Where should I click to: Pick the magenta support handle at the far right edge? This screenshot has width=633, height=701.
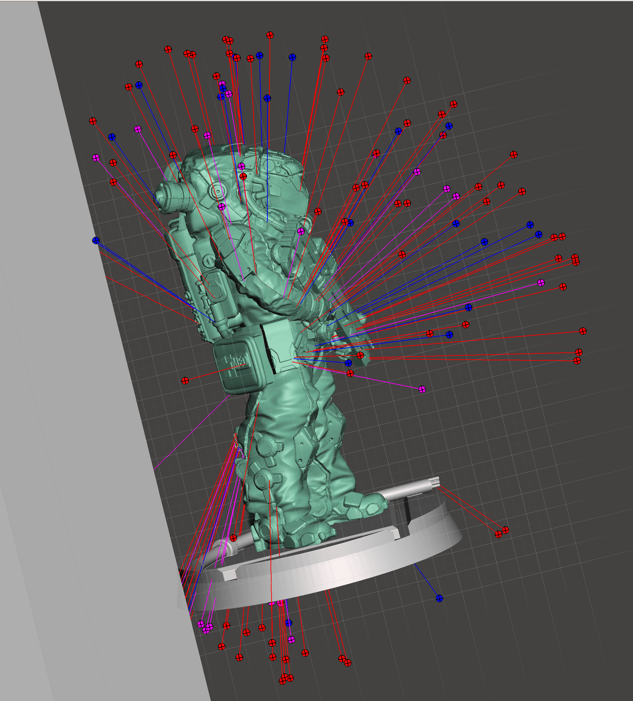[x=541, y=283]
